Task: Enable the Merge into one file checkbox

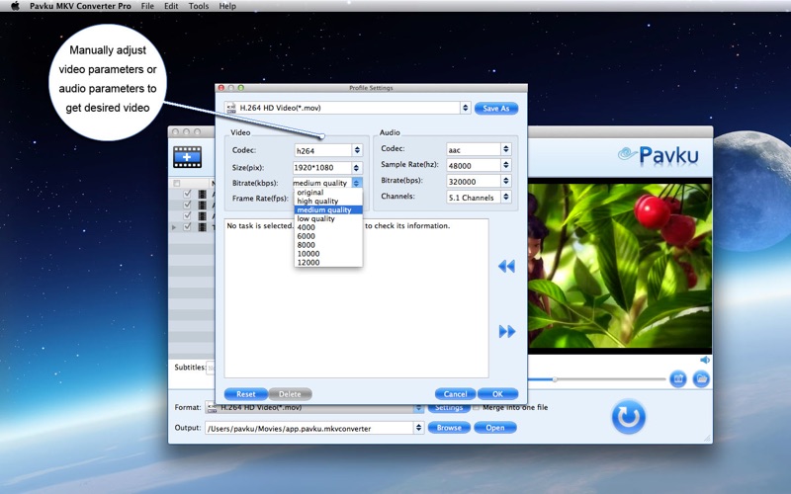Action: tap(477, 407)
